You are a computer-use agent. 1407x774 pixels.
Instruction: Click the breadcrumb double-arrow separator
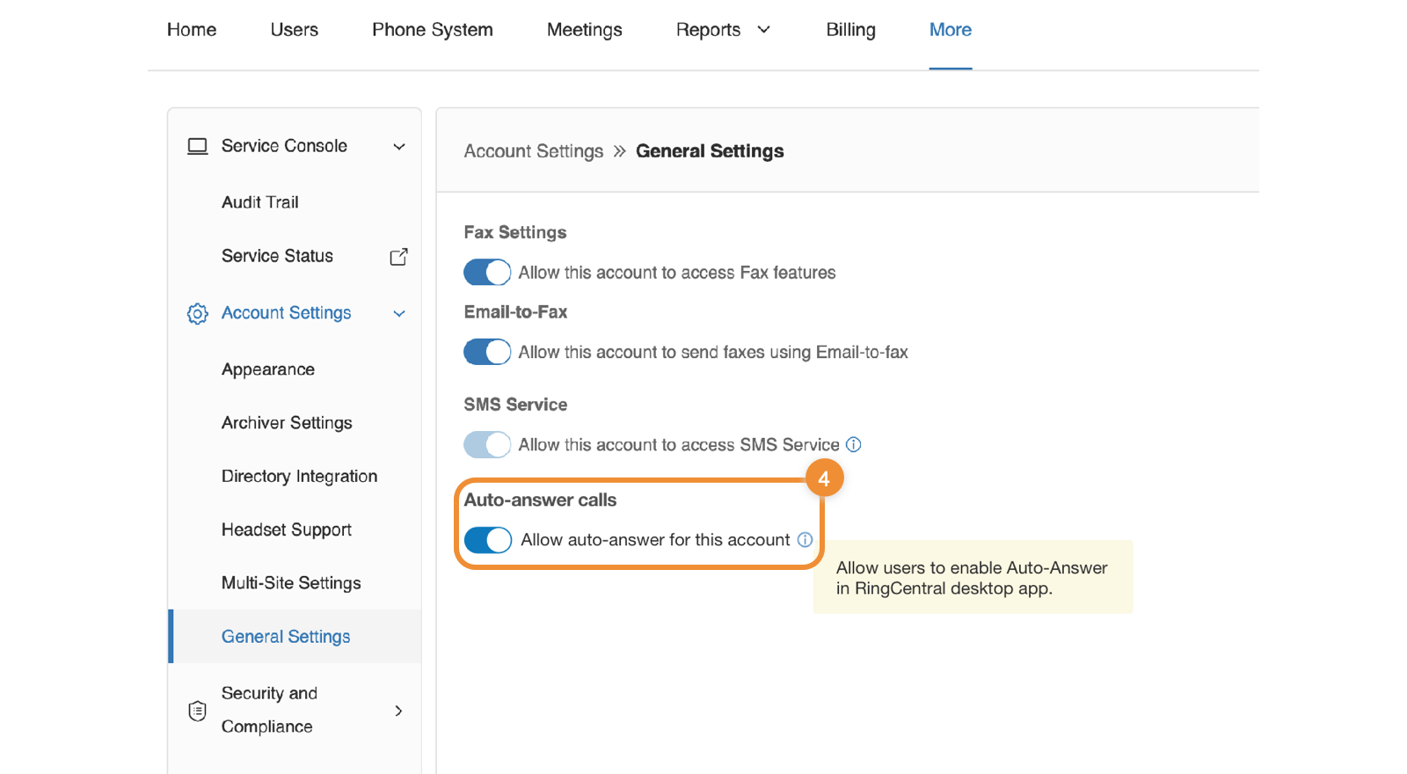coord(620,151)
